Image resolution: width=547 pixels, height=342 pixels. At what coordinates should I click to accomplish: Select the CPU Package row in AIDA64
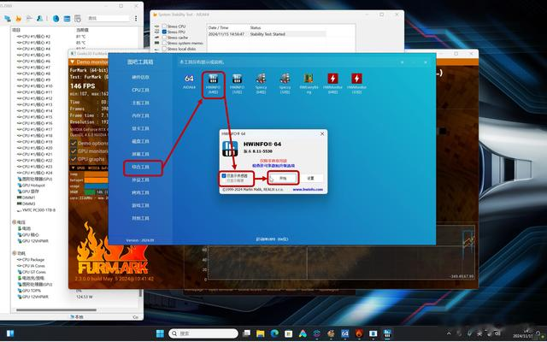(31, 260)
